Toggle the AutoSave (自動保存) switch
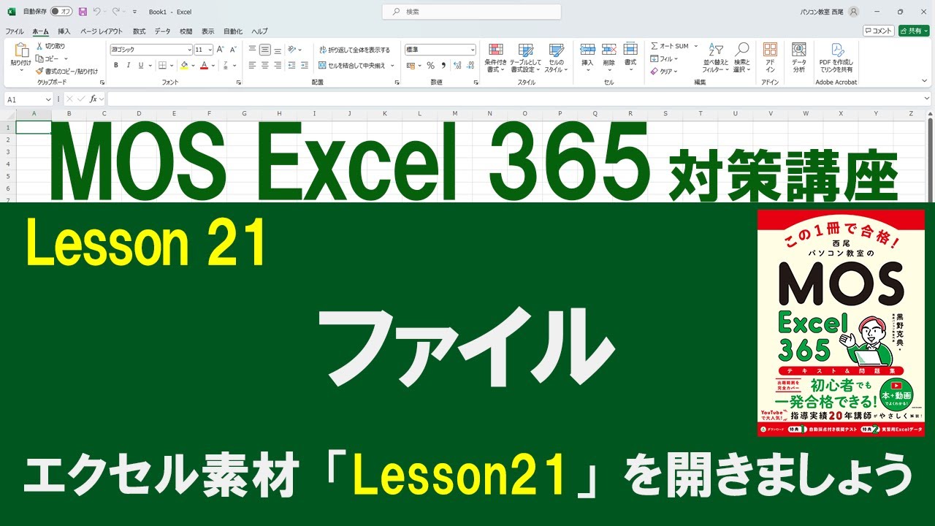This screenshot has width=935, height=526. [61, 12]
